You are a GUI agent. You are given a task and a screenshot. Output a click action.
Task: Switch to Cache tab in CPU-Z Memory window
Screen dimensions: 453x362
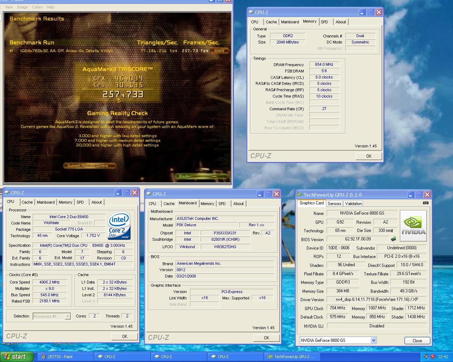tap(271, 22)
